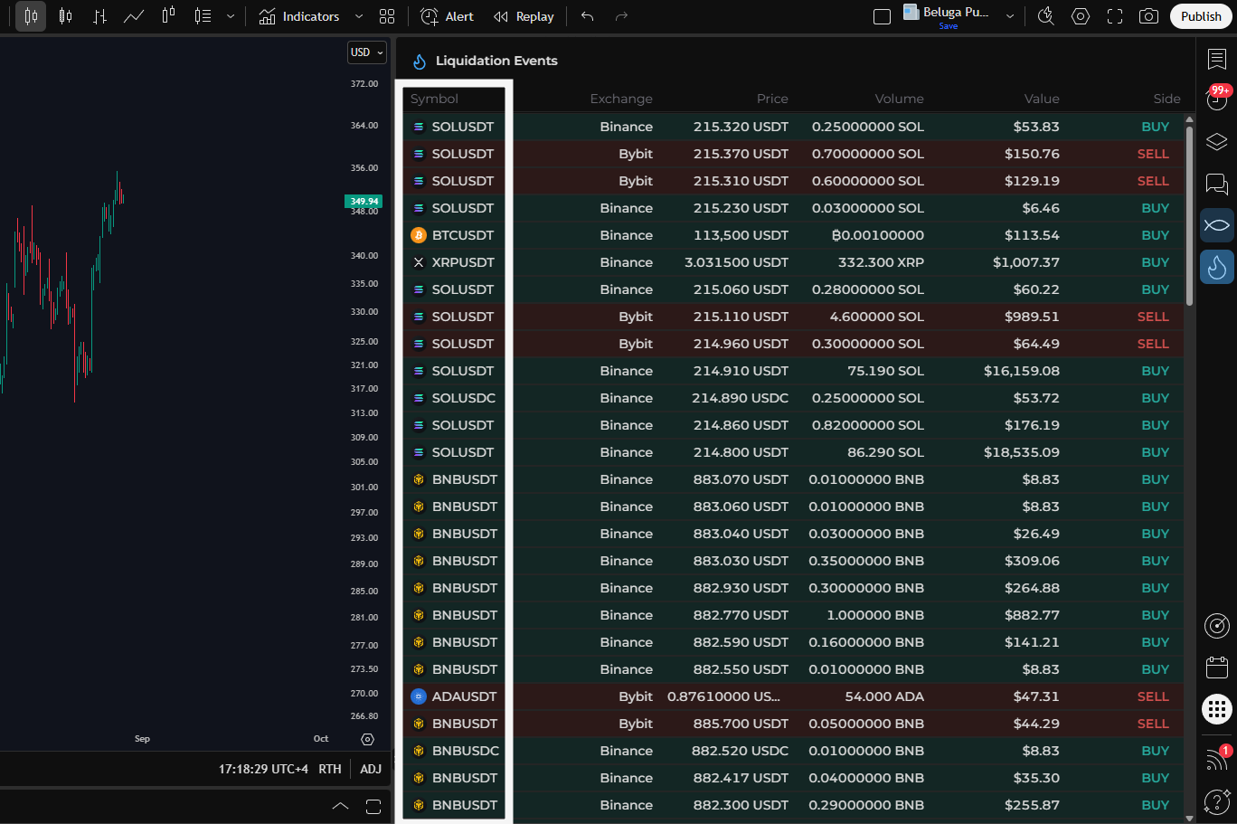Viewport: 1237px width, 824px height.
Task: Click the scroll down arrow of liquidation list
Action: 1189,818
